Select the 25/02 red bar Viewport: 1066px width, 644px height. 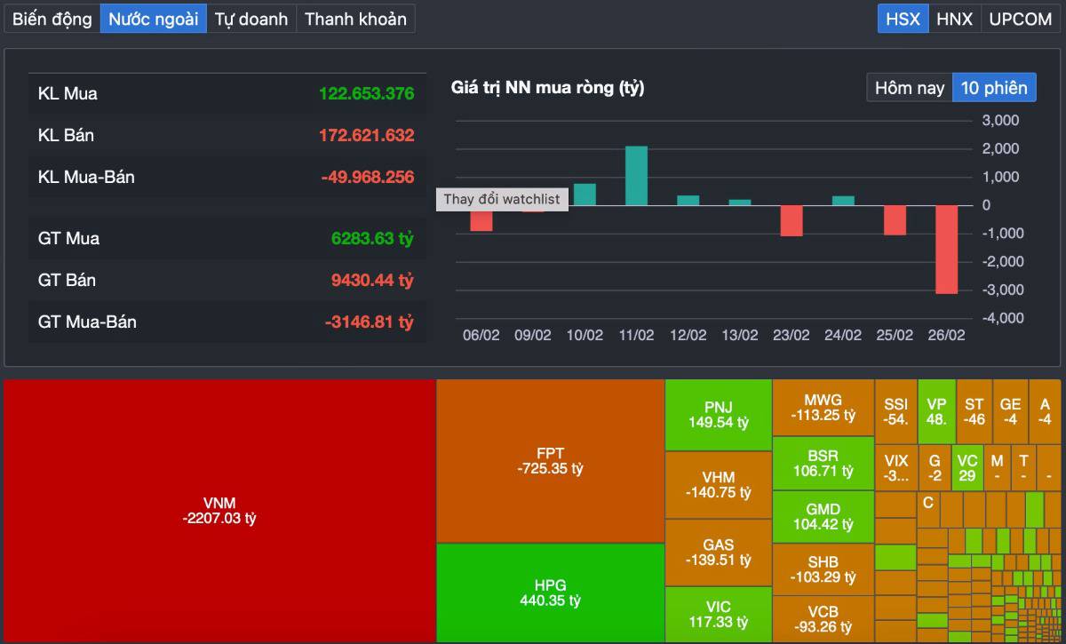coord(895,220)
